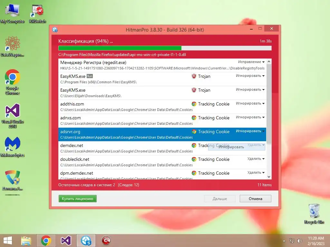Launch Google Chrome desktop shortcut
The height and width of the screenshot is (247, 330).
[x=13, y=82]
